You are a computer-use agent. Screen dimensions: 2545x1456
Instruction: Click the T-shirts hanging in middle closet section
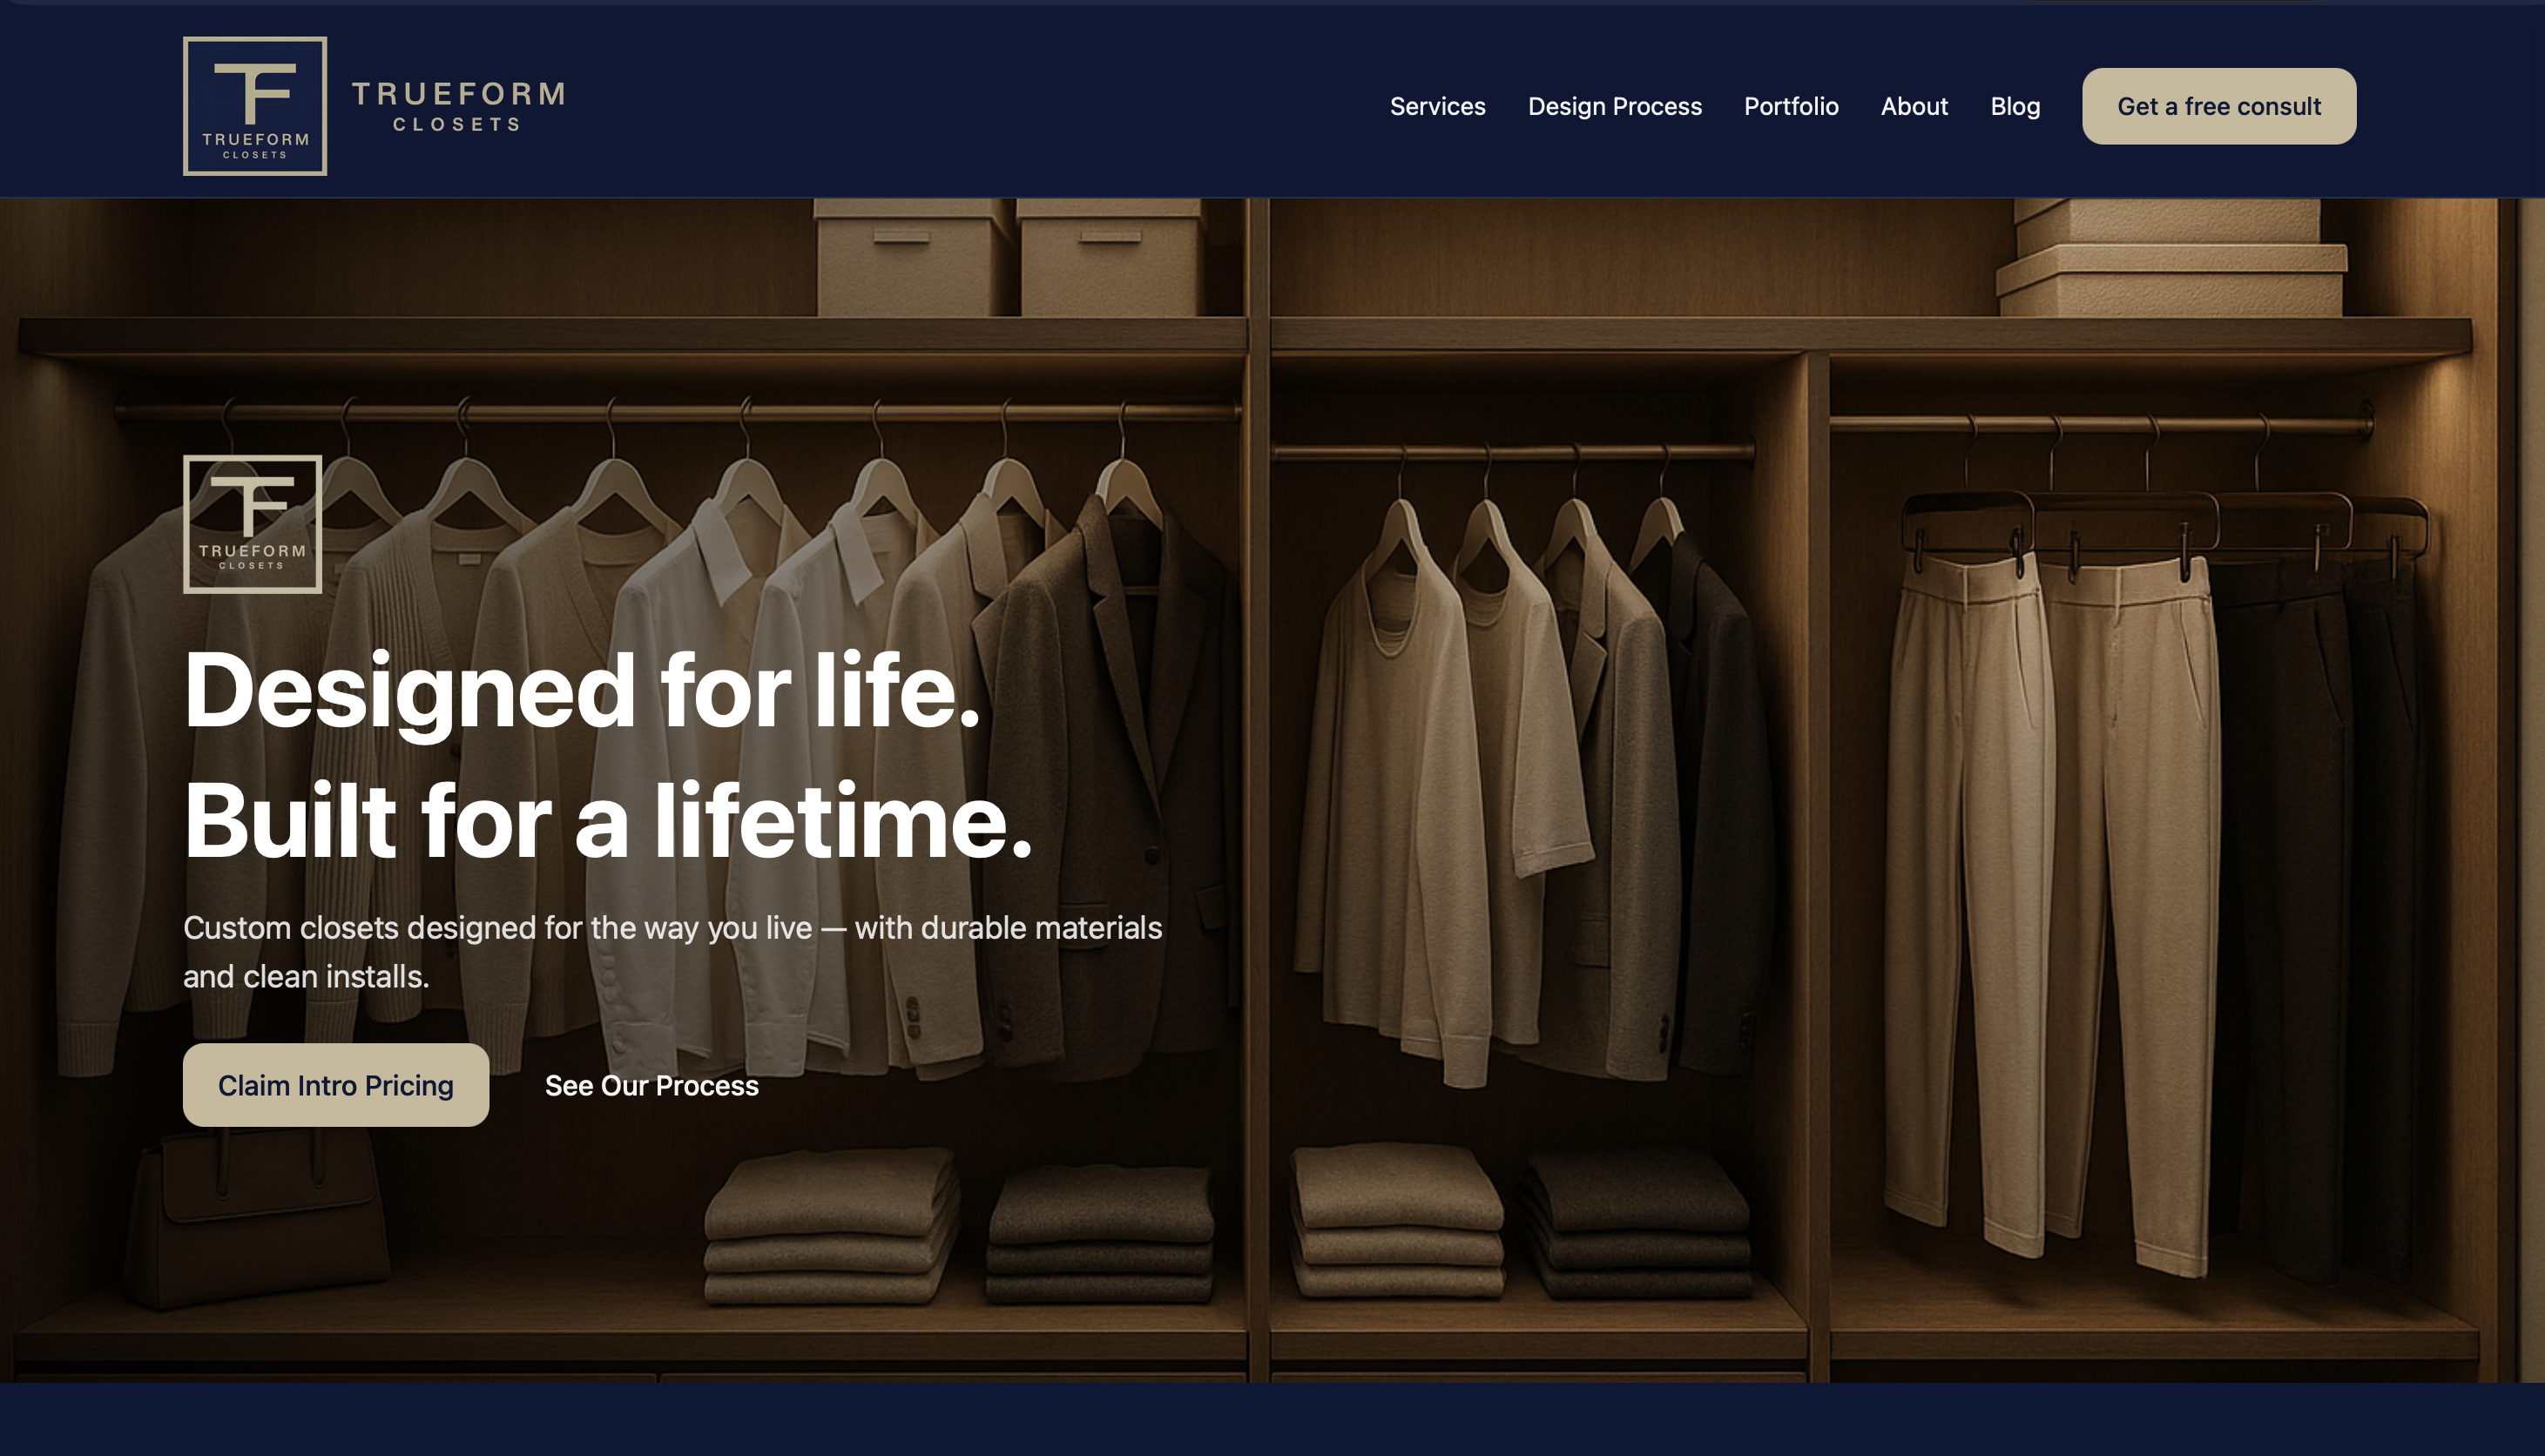pos(1440,780)
